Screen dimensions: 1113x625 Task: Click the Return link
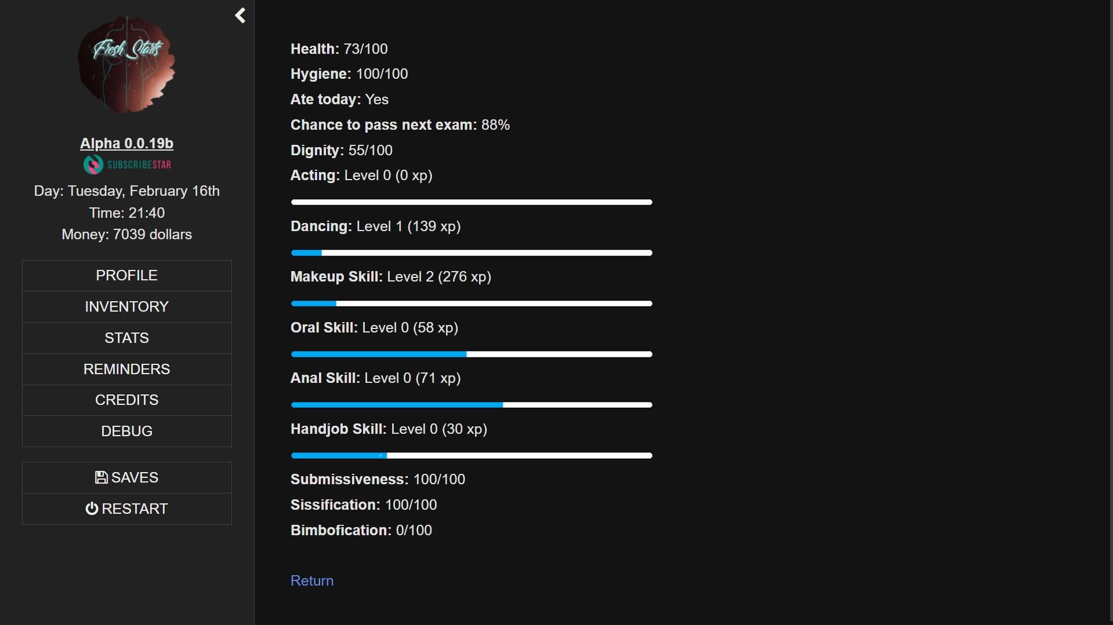[x=311, y=580]
